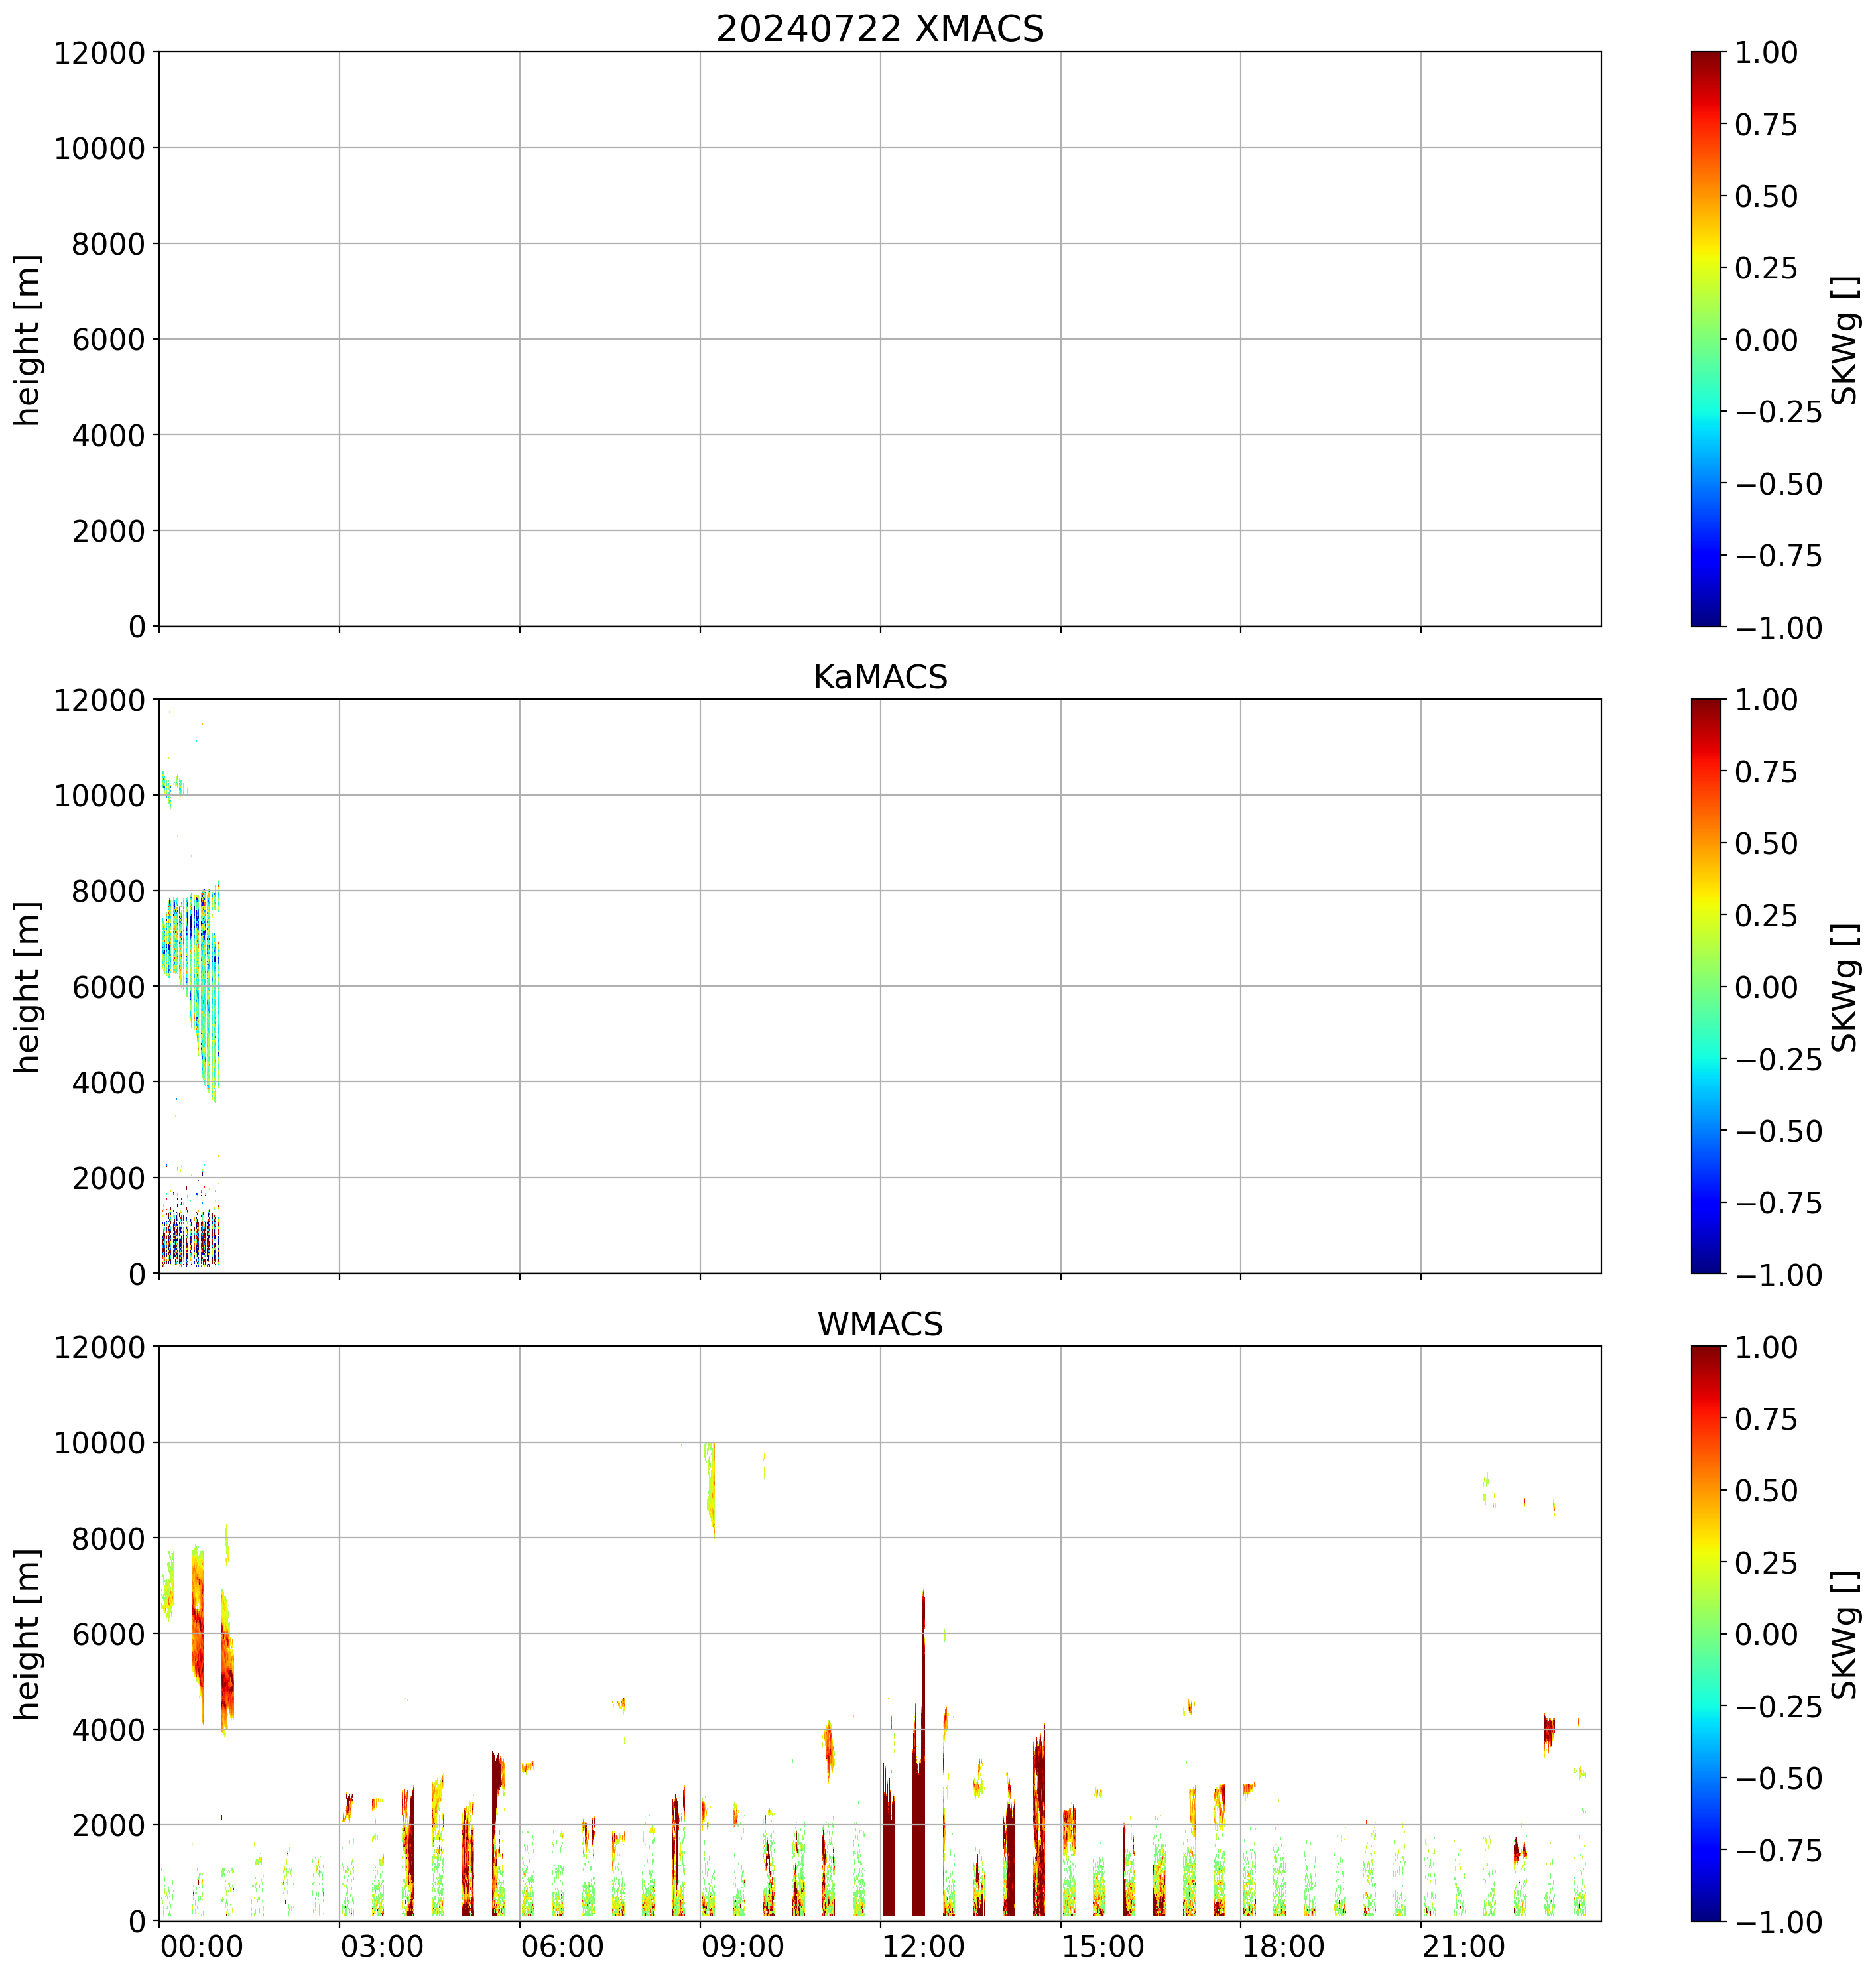Click the 00:00 time axis label
Image resolution: width=1876 pixels, height=1976 pixels.
click(202, 1947)
